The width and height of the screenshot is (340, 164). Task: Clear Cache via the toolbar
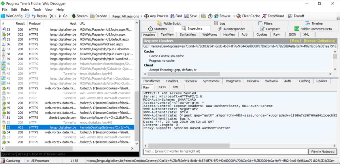[248, 16]
